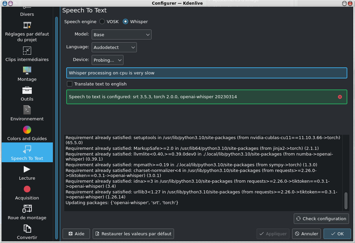Select the Colors and Guides page
The height and width of the screenshot is (243, 355).
[27, 133]
